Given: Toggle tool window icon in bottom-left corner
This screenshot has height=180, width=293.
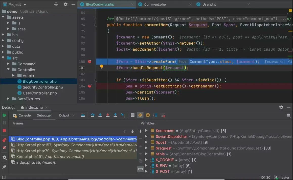Looking at the screenshot, I should 4,177.
